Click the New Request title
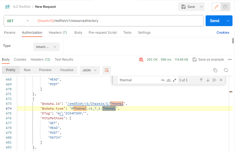Viewport: 236px width, 151px height. tap(45, 7)
